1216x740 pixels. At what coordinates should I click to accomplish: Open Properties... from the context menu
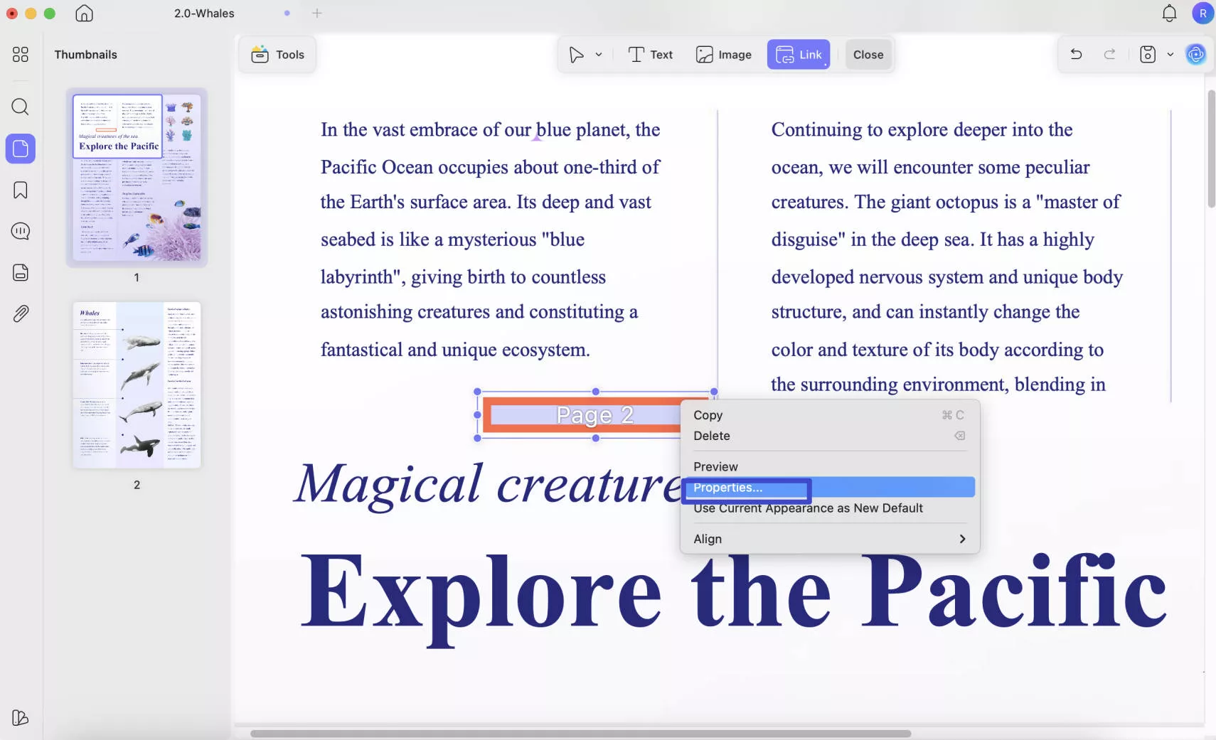tap(830, 488)
